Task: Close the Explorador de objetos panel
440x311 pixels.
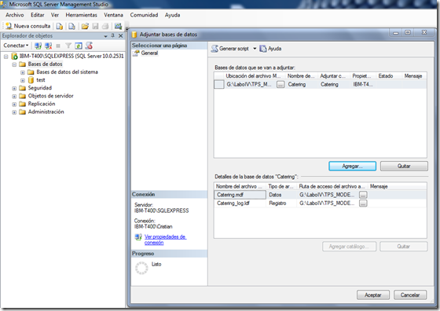Action: tap(121, 35)
